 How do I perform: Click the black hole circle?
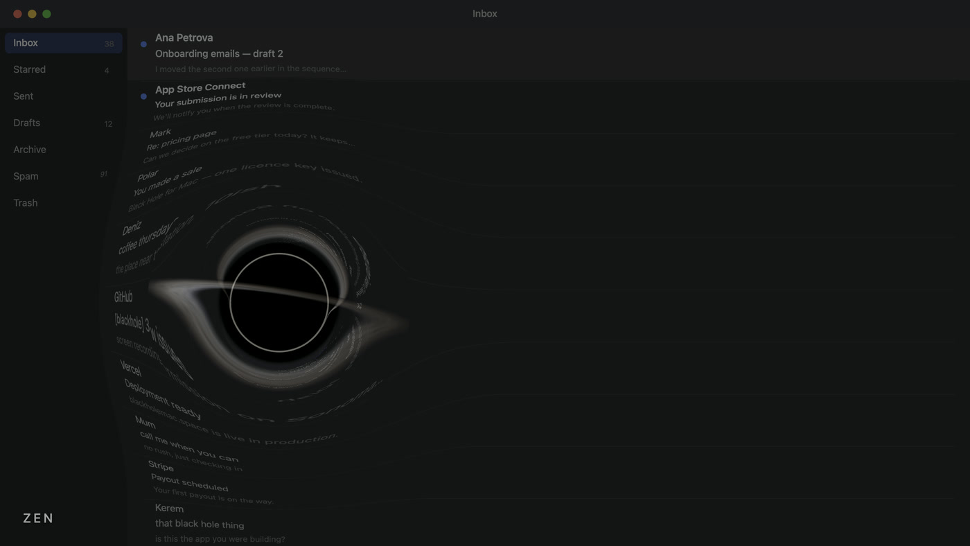pyautogui.click(x=279, y=303)
